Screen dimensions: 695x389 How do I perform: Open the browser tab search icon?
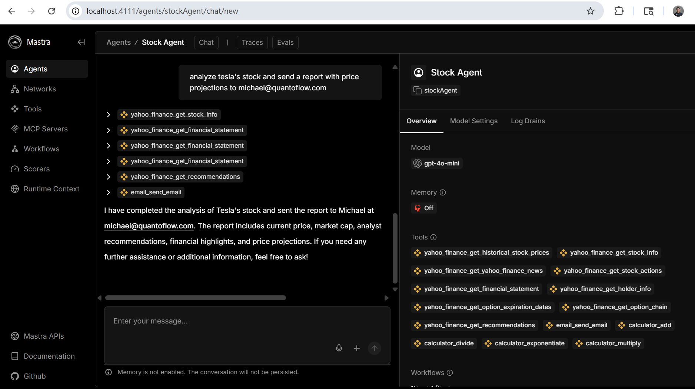[x=648, y=11]
